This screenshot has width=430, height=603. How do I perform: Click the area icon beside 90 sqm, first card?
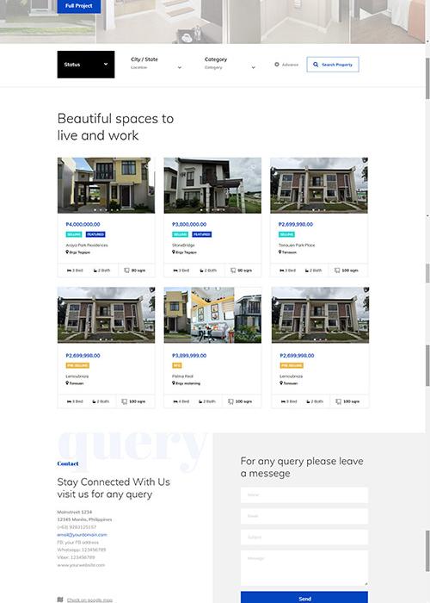pyautogui.click(x=126, y=270)
